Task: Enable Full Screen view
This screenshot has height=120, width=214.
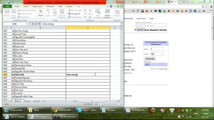Action: [23, 17]
